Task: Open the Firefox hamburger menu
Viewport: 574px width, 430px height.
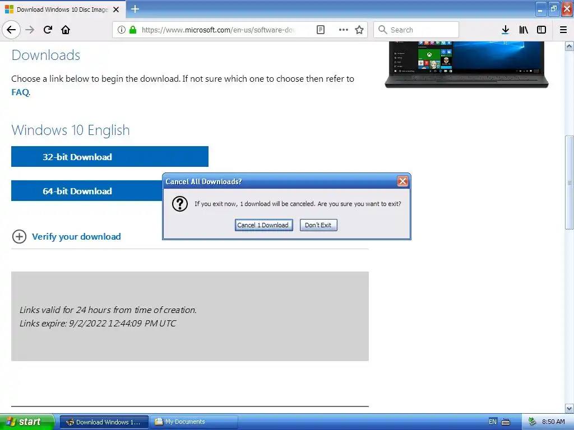Action: tap(563, 30)
